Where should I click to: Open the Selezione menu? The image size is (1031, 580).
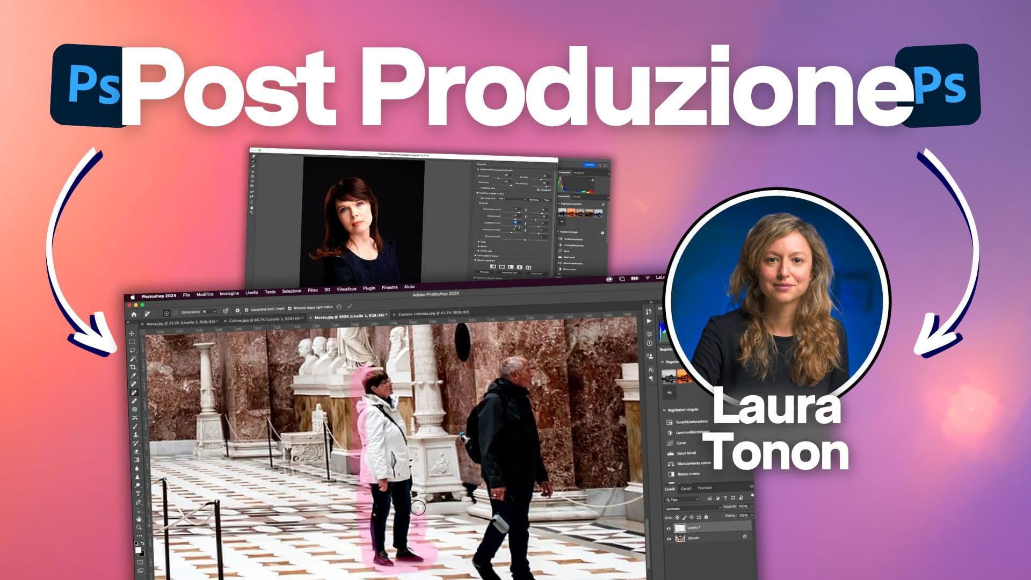tap(292, 291)
